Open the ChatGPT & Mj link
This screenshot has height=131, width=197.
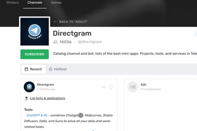point(37,115)
